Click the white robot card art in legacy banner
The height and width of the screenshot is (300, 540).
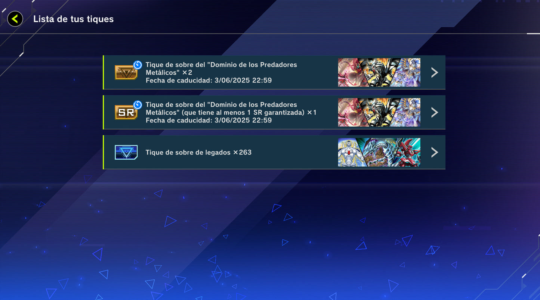[x=348, y=152]
